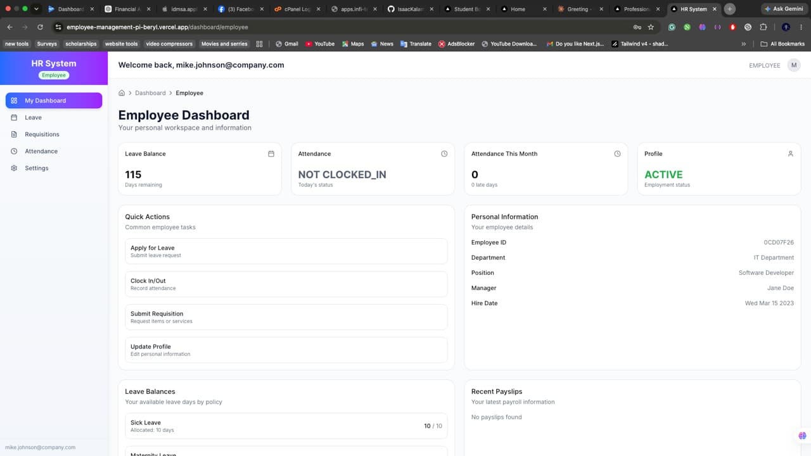Click the calendar icon on Leave Balance card
Screen dimensions: 811x456
pyautogui.click(x=271, y=154)
